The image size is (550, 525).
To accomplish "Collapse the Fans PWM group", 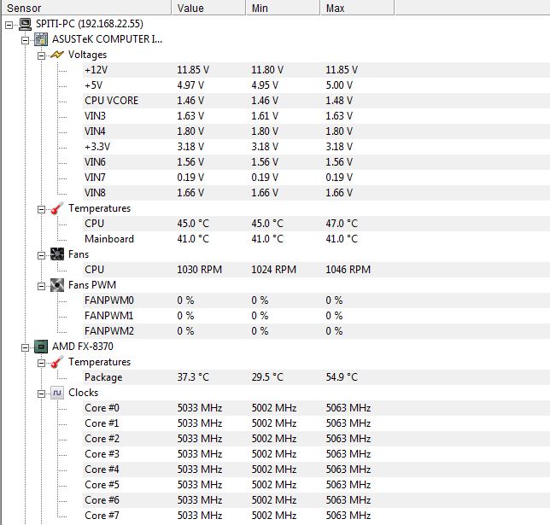I will click(41, 286).
